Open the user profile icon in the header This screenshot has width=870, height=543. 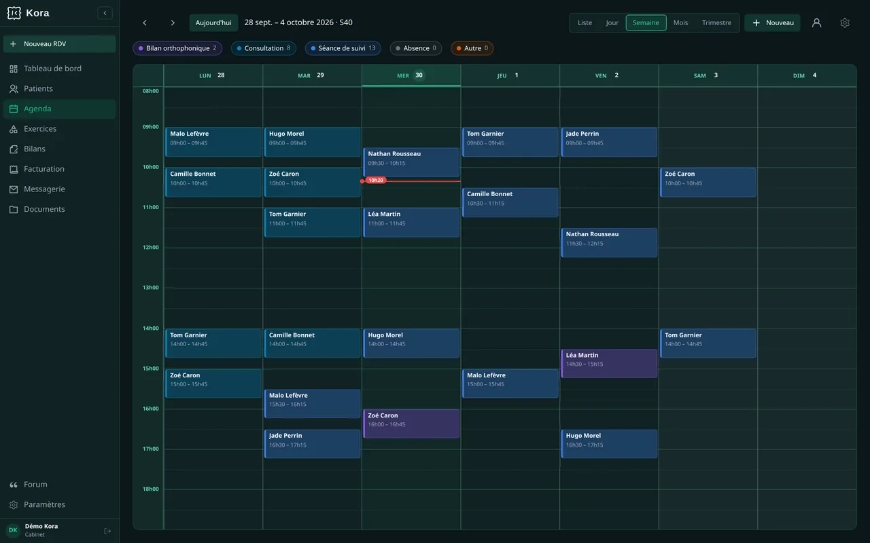817,22
